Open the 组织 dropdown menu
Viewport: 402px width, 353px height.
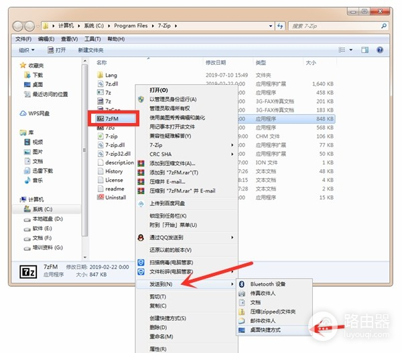[x=26, y=50]
